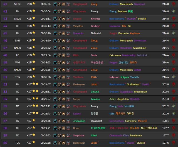View Leaxaxo's character page

pyautogui.click(x=95, y=99)
